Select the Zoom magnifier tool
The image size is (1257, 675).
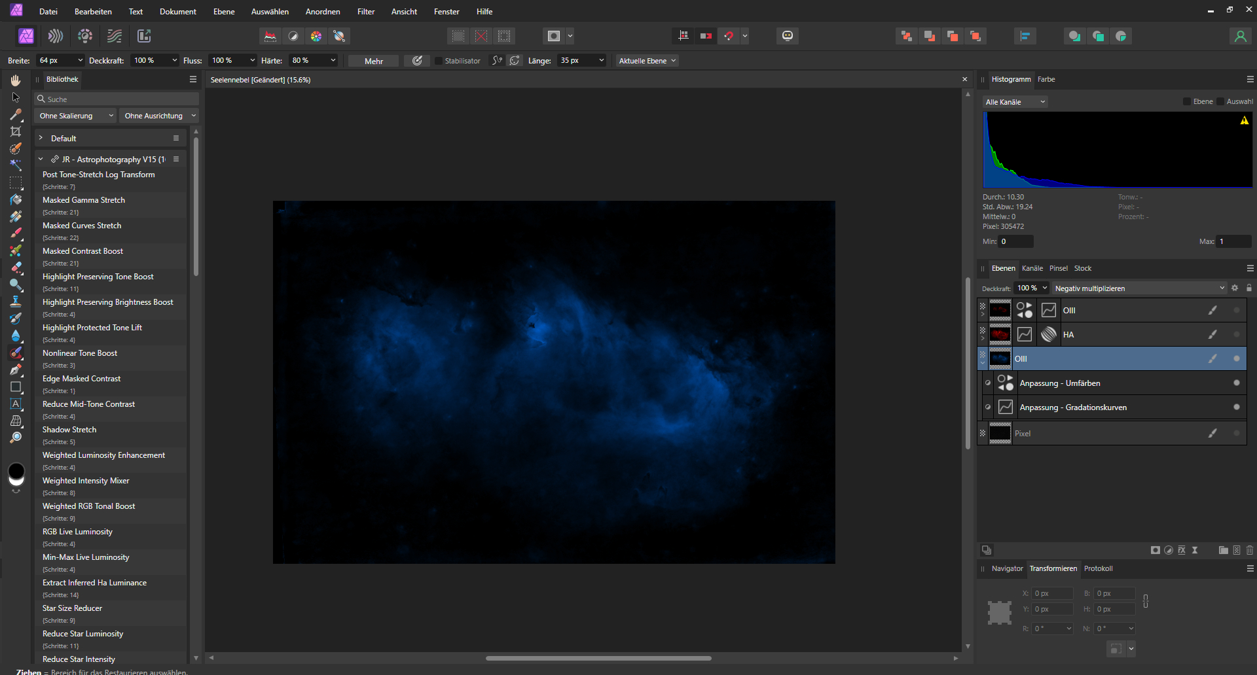click(16, 438)
